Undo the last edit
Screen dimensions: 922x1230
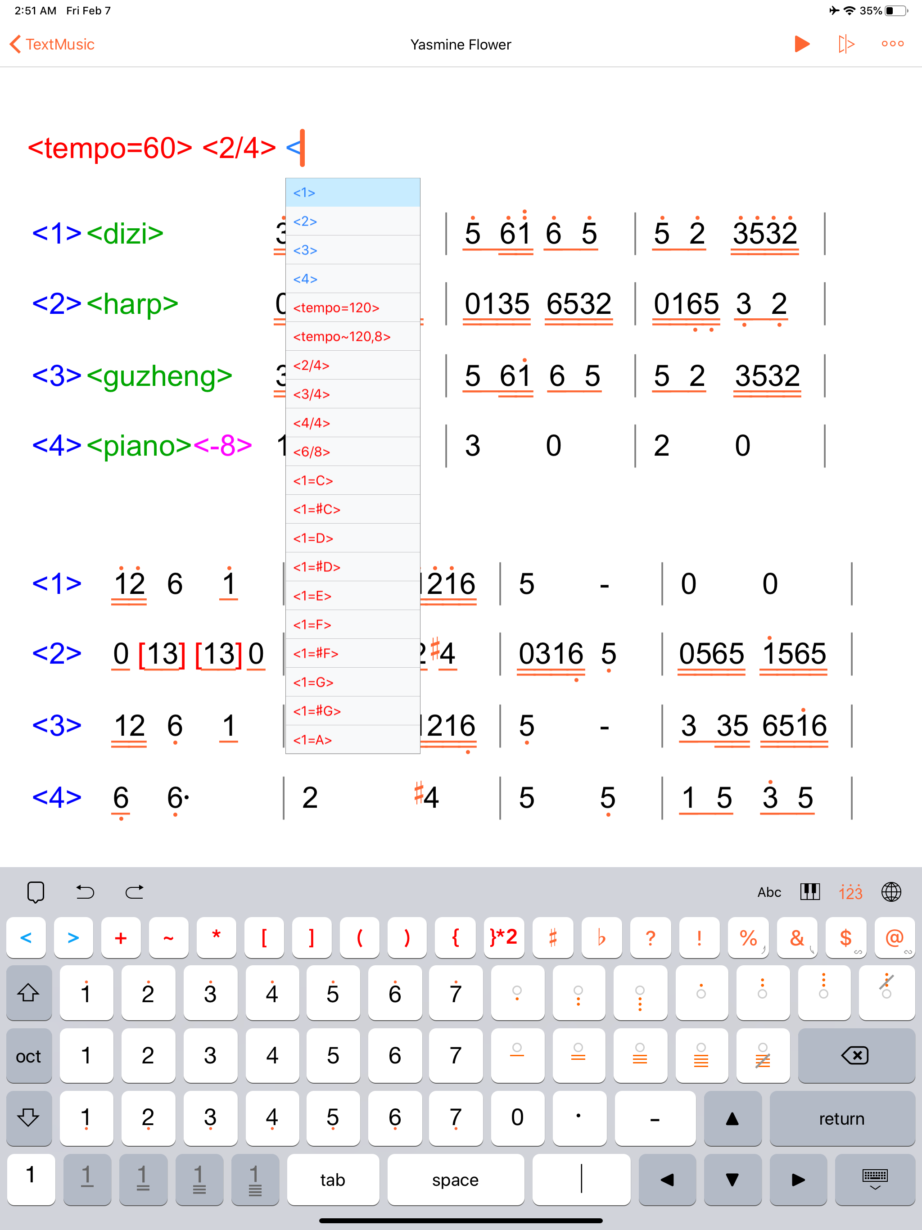point(85,892)
